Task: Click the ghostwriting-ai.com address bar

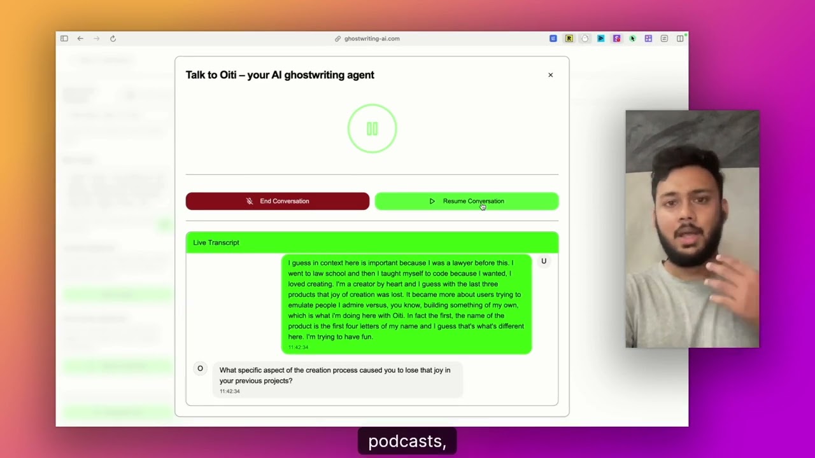Action: tap(367, 39)
